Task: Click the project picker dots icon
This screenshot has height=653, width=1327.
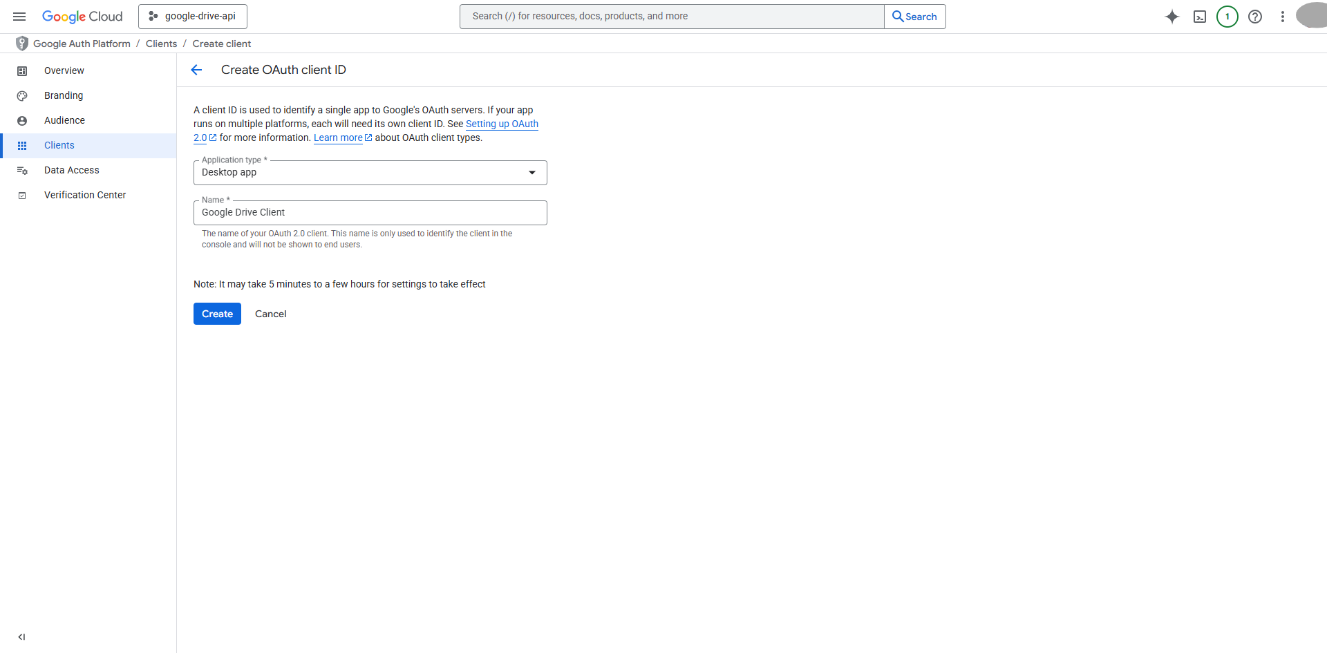Action: pos(153,17)
